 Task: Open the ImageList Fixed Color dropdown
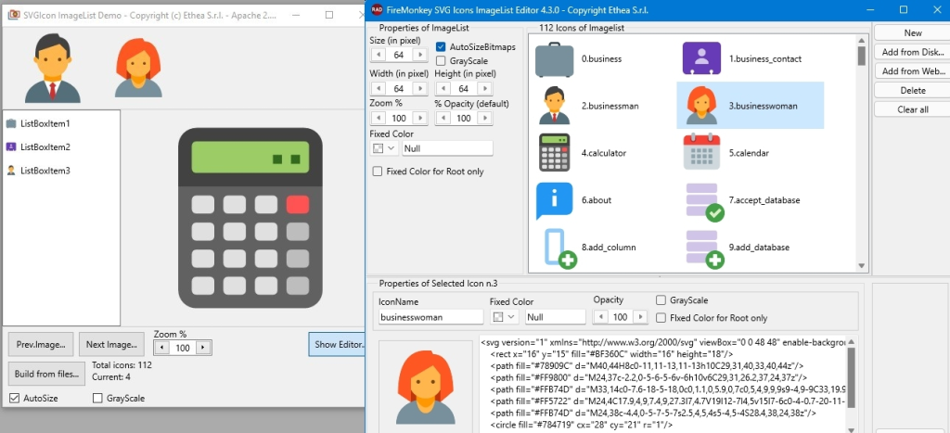pos(383,148)
